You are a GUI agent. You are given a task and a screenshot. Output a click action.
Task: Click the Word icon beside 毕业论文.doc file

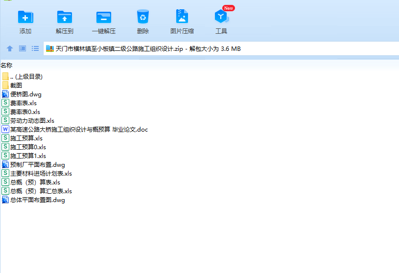pos(5,129)
